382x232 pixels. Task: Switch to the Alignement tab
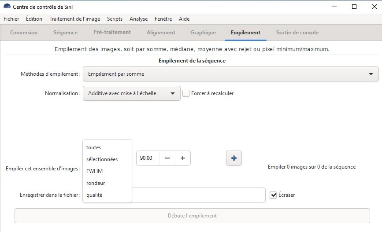pyautogui.click(x=161, y=33)
